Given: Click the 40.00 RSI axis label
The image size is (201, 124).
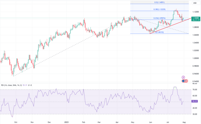Looking at the screenshot, I should (195, 108).
